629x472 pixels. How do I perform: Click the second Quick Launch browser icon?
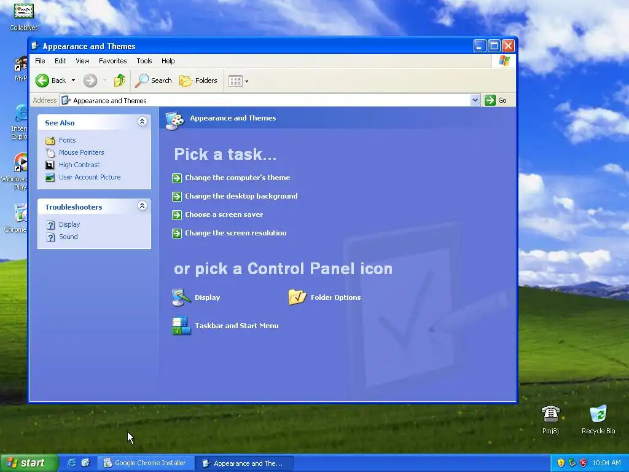tap(86, 463)
